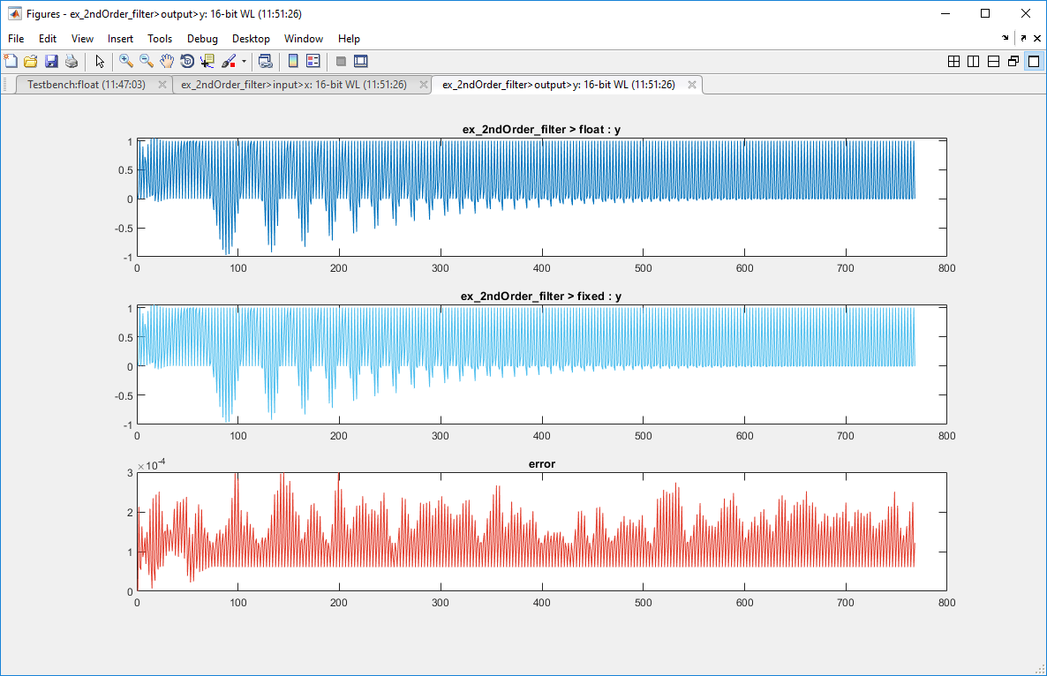The width and height of the screenshot is (1047, 676).
Task: Click the Zoom In magnifier tool
Action: (x=126, y=61)
